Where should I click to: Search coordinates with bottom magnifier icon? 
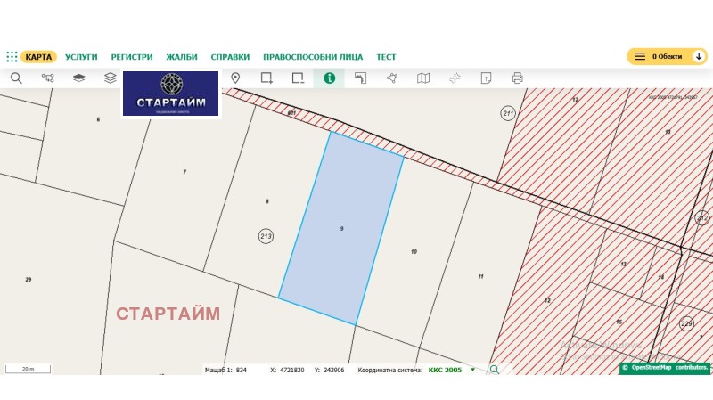pos(495,370)
